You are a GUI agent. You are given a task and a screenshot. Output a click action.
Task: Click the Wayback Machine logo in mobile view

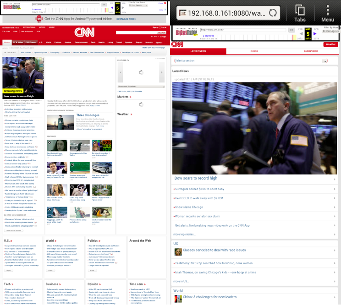(186, 33)
